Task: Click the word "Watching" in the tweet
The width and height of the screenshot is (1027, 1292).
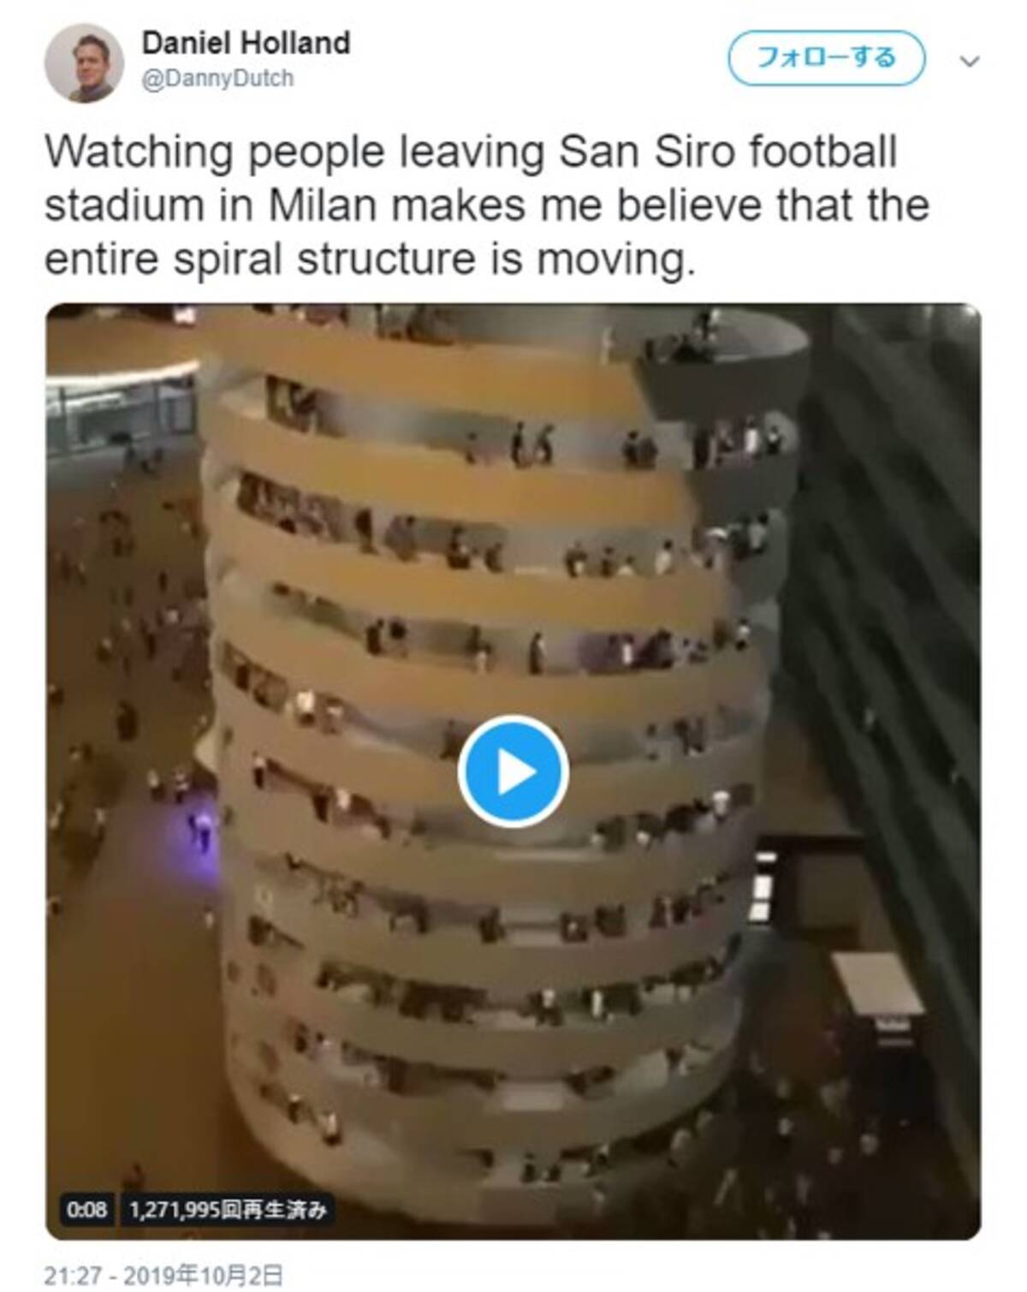Action: [x=140, y=152]
